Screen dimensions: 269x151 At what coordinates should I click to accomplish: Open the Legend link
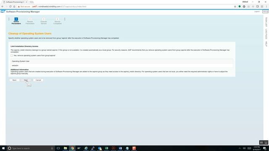click(x=257, y=11)
